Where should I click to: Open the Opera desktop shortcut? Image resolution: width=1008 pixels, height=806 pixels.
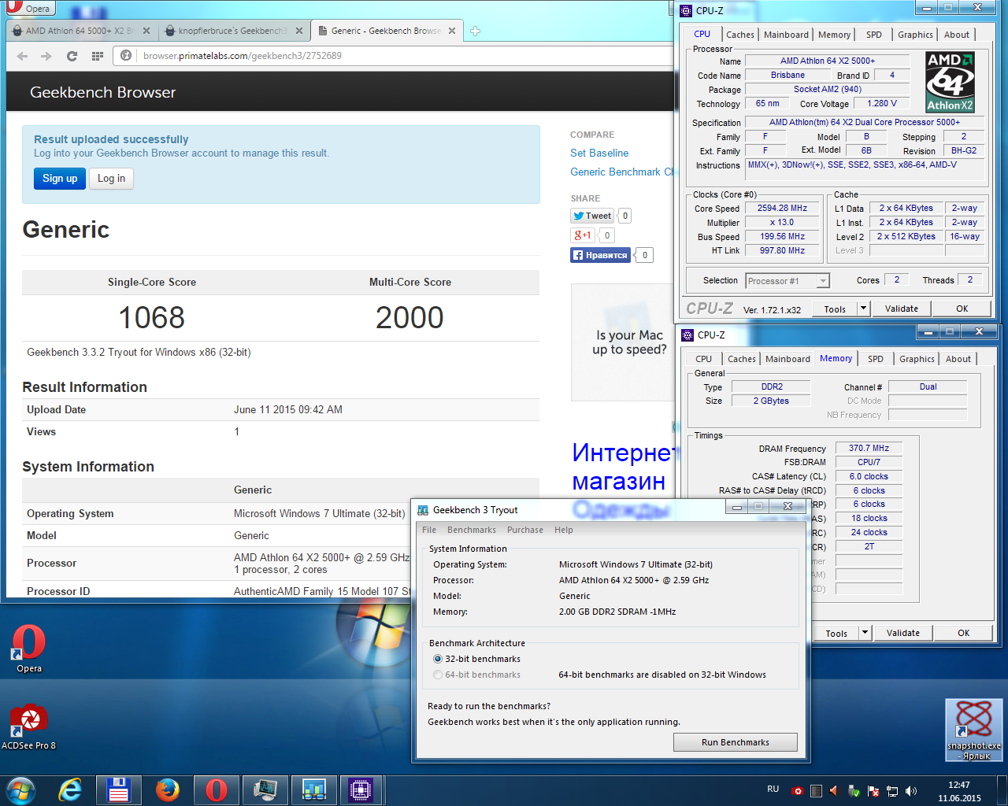[x=29, y=649]
